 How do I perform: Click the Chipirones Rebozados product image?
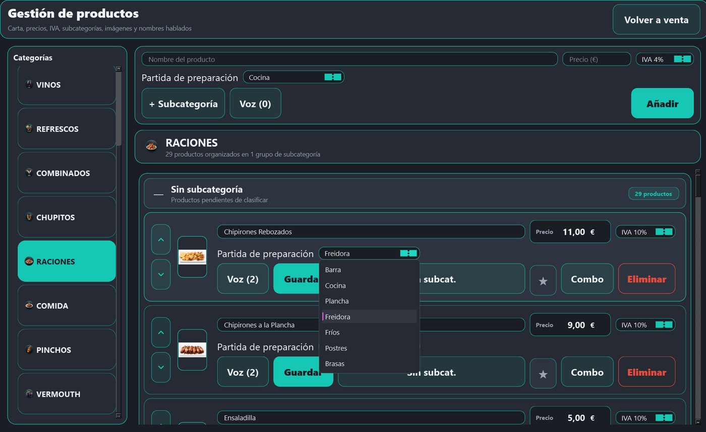pos(192,257)
